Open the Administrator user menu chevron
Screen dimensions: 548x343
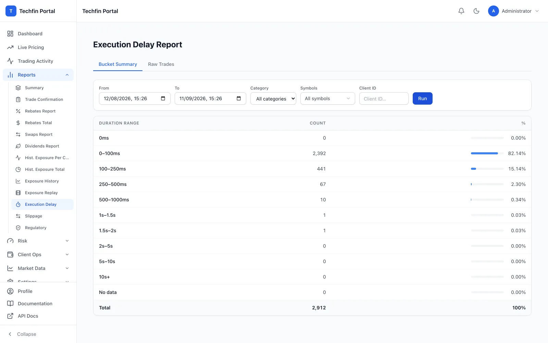pos(537,11)
